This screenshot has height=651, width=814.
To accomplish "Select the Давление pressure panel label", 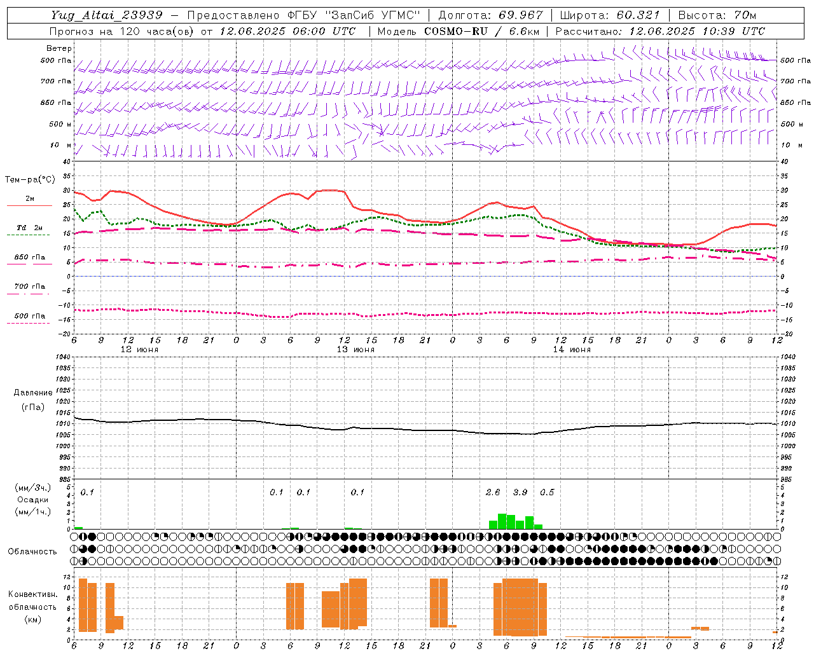I will pyautogui.click(x=33, y=393).
